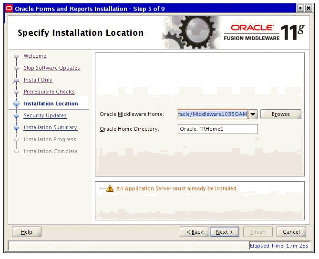
Task: Close the installer window
Action: 309,8
